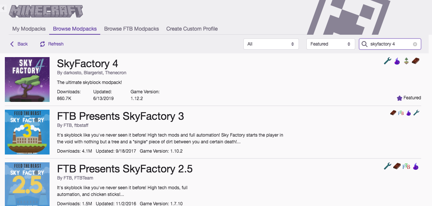
Task: Click the wrench category icon on SkyFactory 4
Action: (x=388, y=61)
